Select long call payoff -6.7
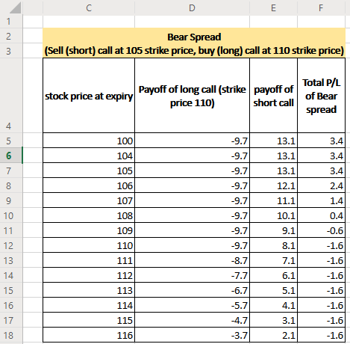 coord(192,290)
